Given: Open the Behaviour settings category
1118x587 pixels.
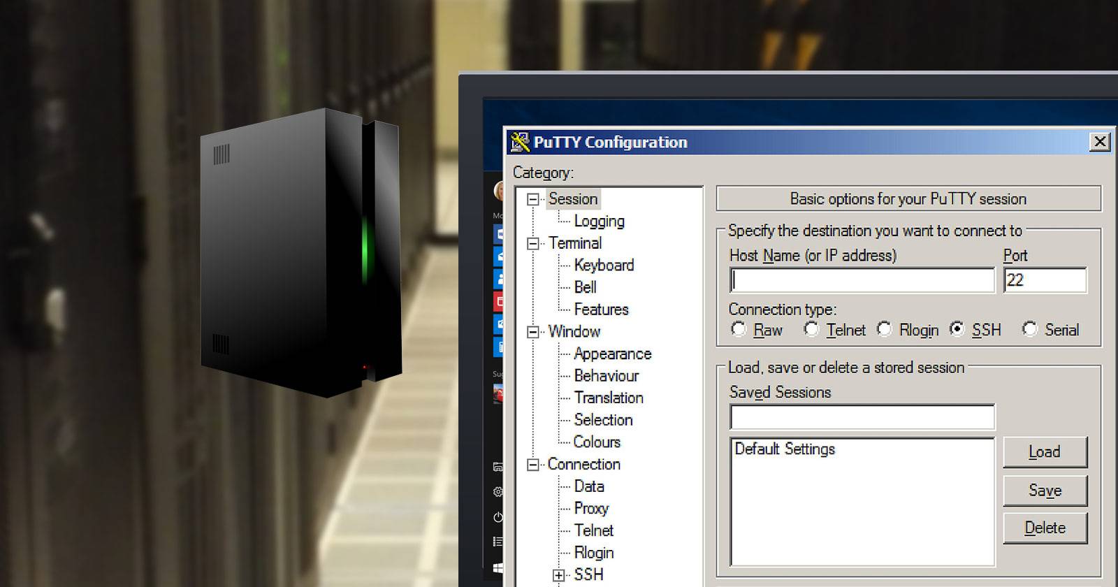Looking at the screenshot, I should point(607,375).
